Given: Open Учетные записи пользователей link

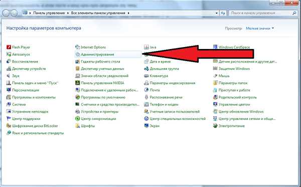Looking at the screenshot, I should [175, 111].
